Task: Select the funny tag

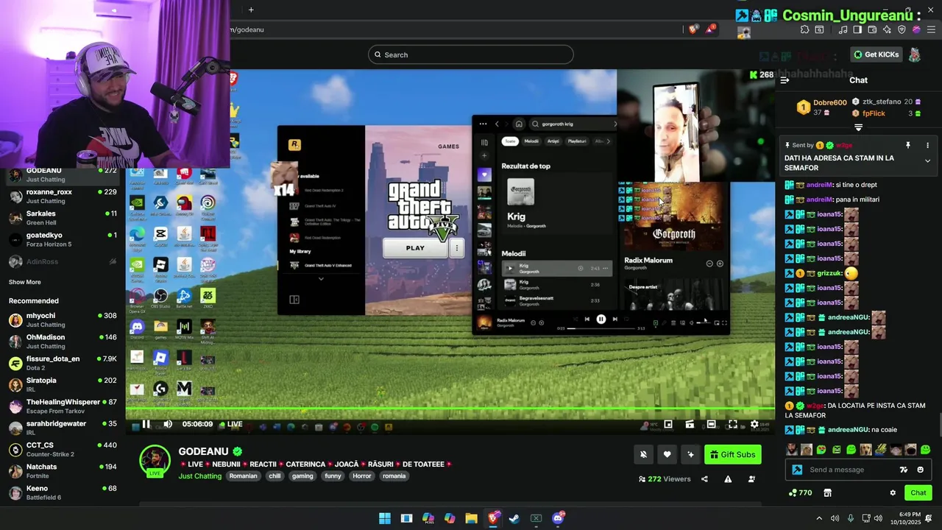Action: (333, 476)
